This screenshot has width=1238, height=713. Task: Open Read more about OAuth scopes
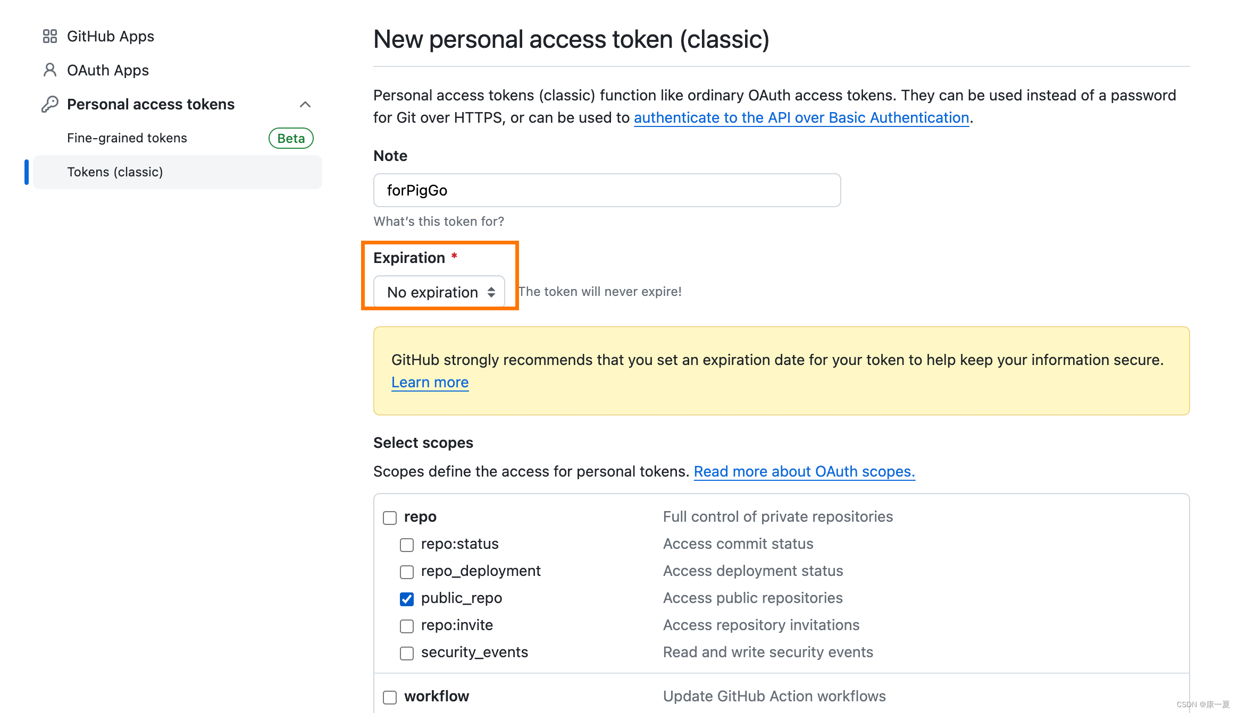[804, 472]
